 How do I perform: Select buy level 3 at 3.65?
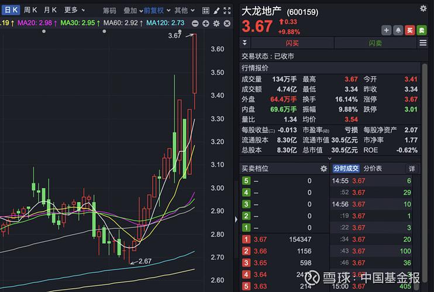[x=285, y=263]
